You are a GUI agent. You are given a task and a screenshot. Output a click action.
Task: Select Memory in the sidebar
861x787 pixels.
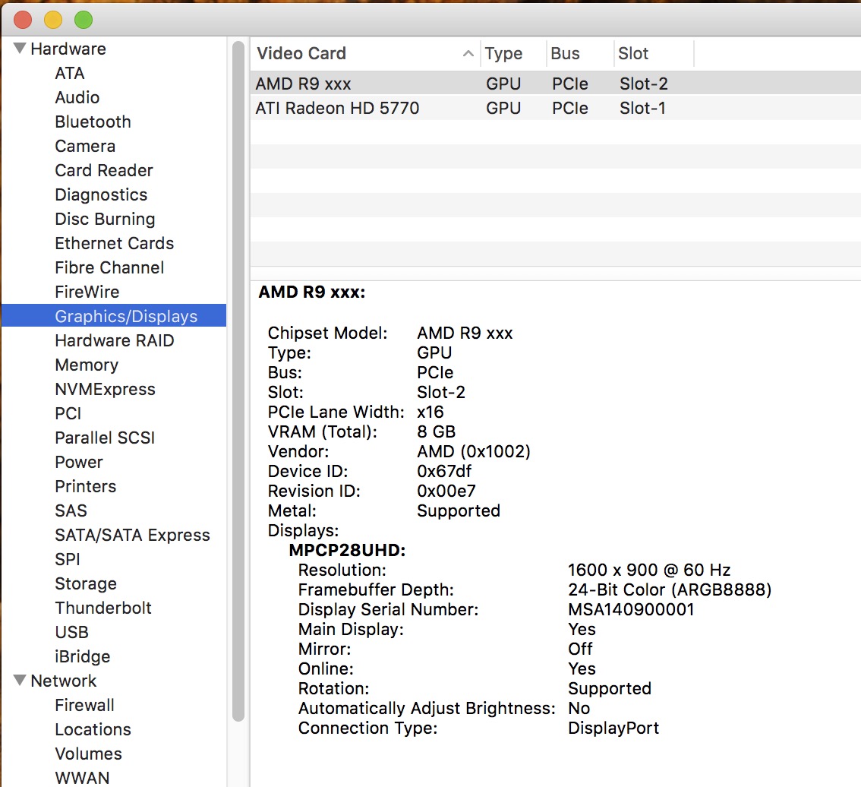pyautogui.click(x=87, y=365)
